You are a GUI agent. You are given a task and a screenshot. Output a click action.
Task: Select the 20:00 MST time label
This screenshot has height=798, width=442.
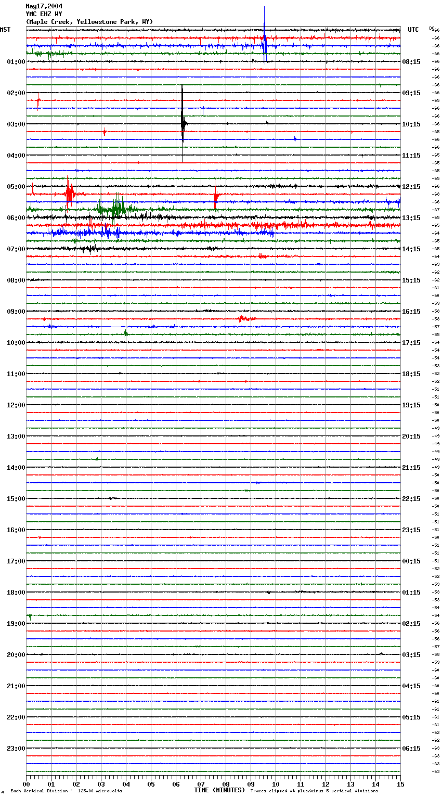tap(16, 655)
